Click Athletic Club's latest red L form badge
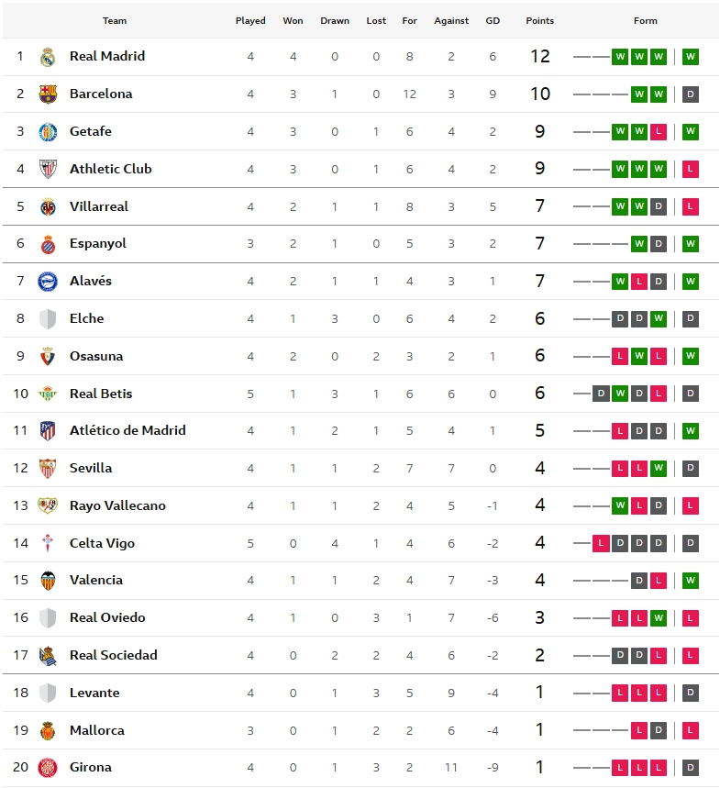The width and height of the screenshot is (720, 788). [691, 169]
